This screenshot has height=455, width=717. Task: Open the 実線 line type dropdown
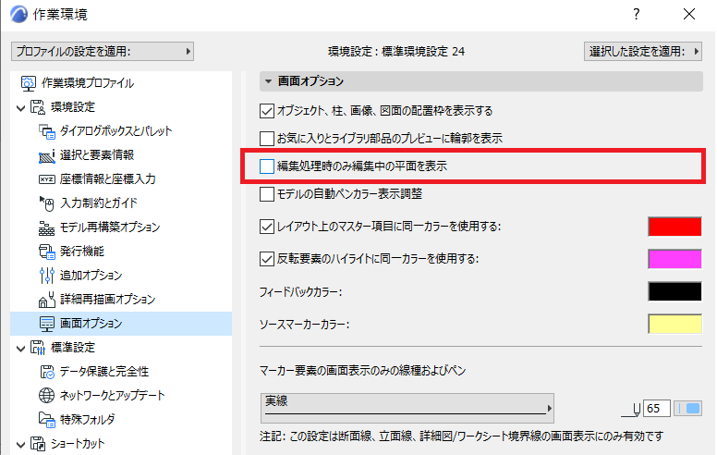tap(407, 408)
